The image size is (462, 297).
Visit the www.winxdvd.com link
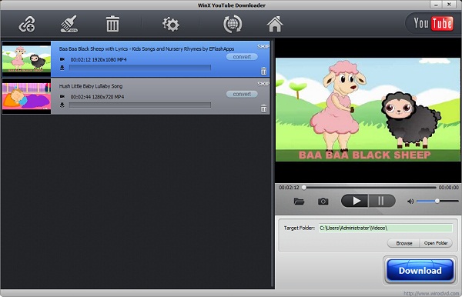(431, 293)
